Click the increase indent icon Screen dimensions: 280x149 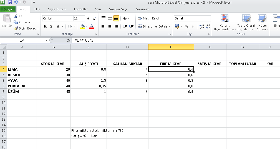[x=132, y=26]
